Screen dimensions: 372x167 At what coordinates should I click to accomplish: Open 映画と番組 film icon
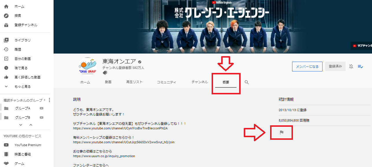tap(6, 154)
